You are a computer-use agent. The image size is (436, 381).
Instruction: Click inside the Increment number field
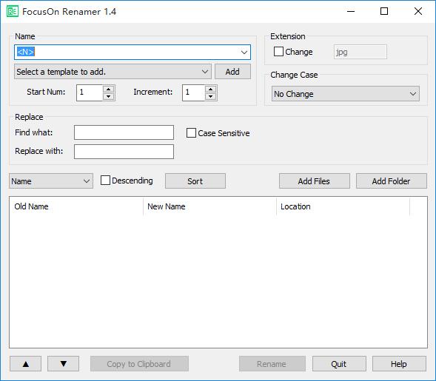point(193,92)
